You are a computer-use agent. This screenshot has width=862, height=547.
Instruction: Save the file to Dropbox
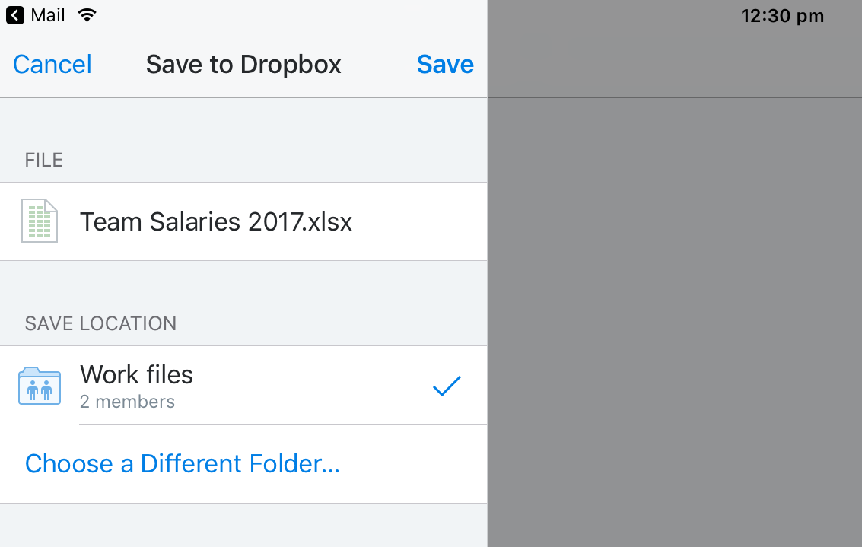445,65
